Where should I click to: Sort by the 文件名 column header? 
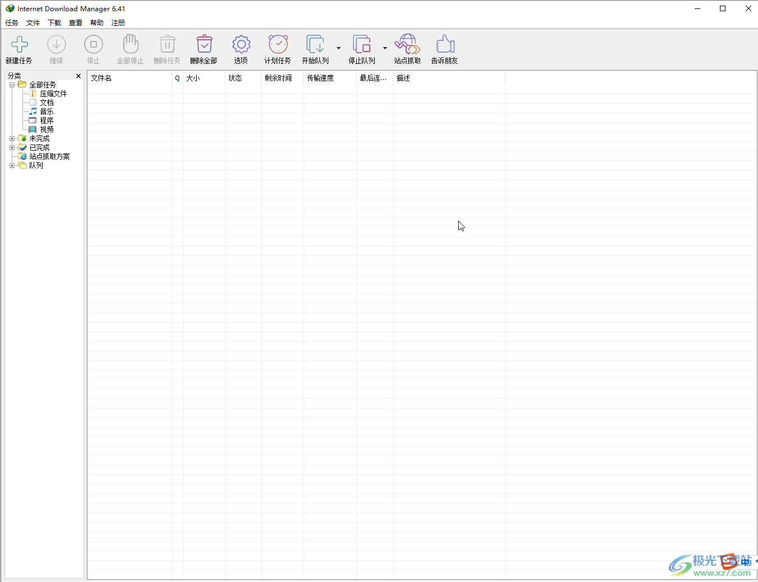coord(129,78)
